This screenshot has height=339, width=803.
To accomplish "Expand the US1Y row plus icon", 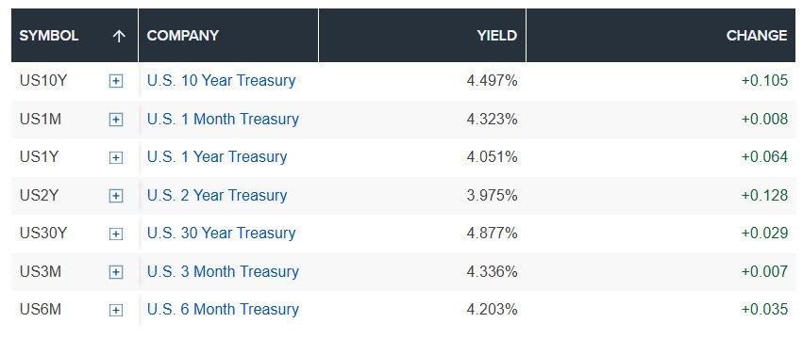I will click(x=116, y=157).
